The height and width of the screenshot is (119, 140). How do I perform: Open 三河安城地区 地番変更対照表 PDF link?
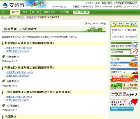click(19, 97)
